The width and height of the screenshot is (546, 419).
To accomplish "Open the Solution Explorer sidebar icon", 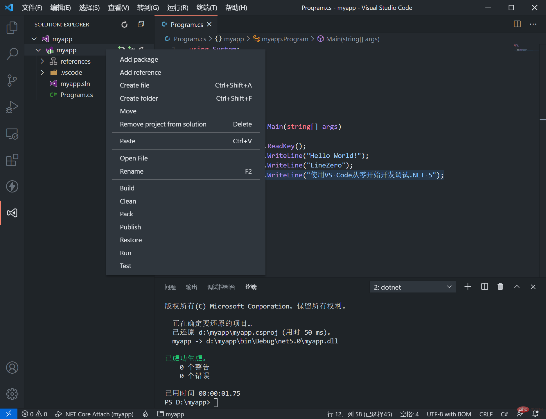I will [x=12, y=213].
